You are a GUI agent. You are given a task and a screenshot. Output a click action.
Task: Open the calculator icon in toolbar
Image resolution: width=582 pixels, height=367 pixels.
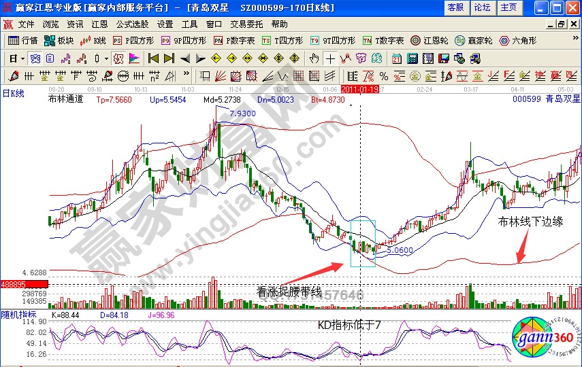coord(410,58)
